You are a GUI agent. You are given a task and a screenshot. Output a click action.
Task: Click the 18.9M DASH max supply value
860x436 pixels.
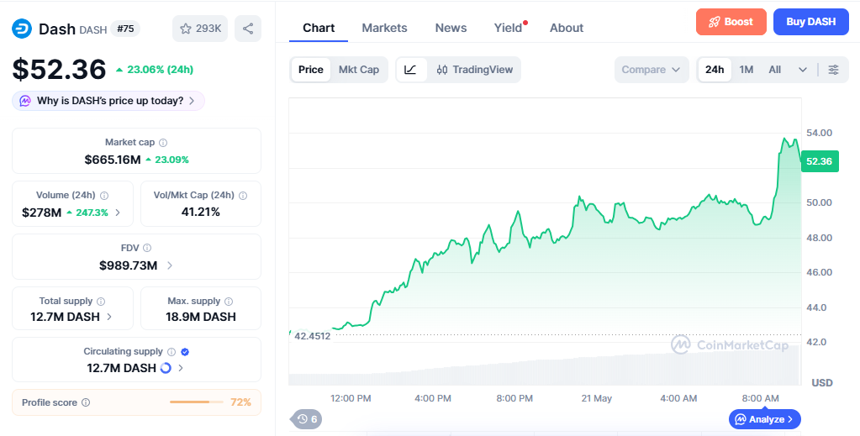[201, 317]
